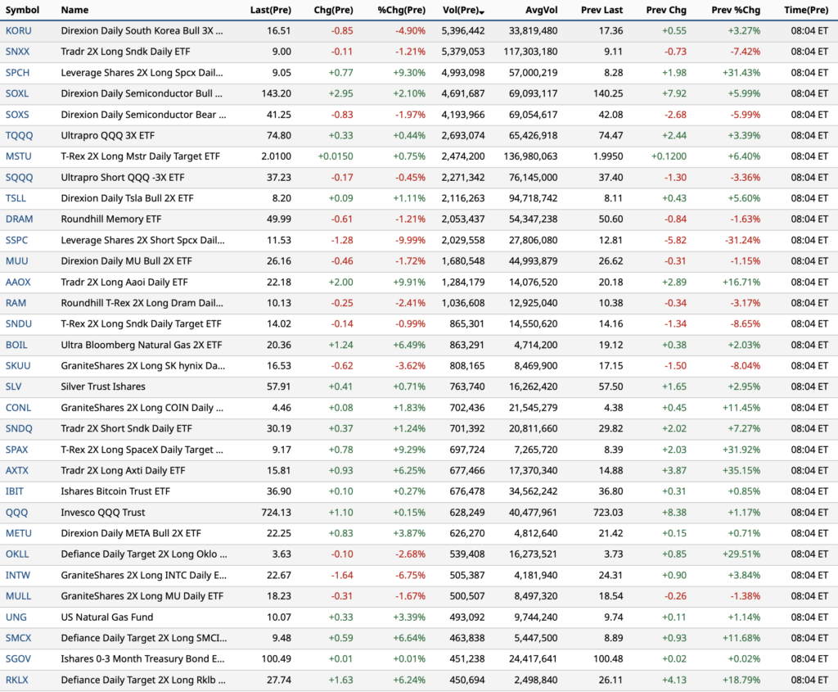The height and width of the screenshot is (692, 838).
Task: Click AXTX previous percent change +35.15%
Action: pyautogui.click(x=741, y=471)
